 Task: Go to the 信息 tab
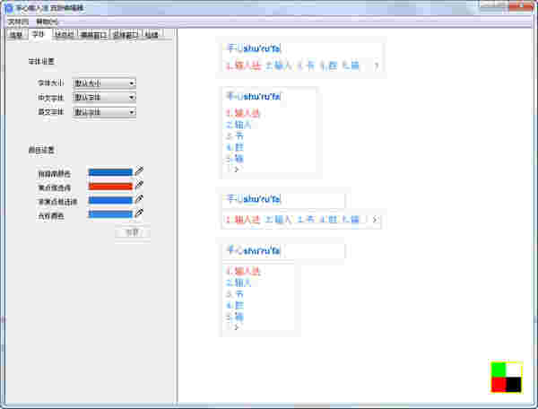pos(15,36)
